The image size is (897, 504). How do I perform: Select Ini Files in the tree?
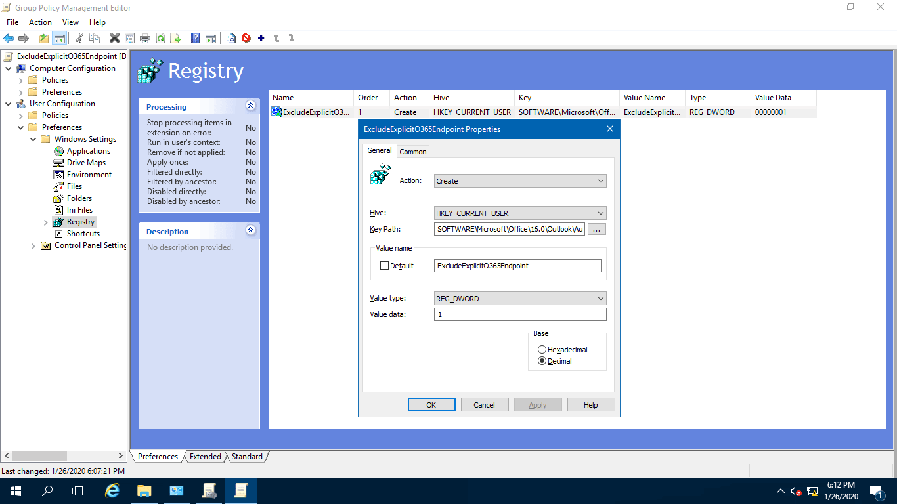(x=79, y=210)
